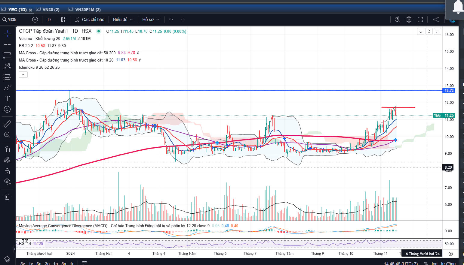Select the 1y date range
Screen dimensions: 464x265
[x=31, y=263]
